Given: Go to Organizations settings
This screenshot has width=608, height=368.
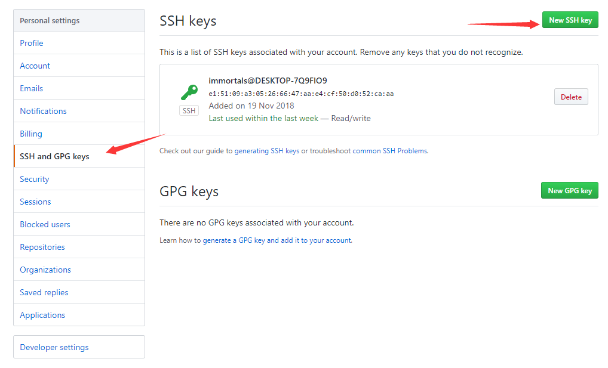Looking at the screenshot, I should click(x=45, y=270).
